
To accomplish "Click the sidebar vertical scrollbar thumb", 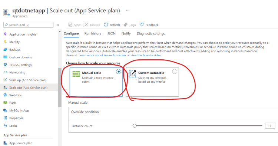I will [x=60, y=87].
